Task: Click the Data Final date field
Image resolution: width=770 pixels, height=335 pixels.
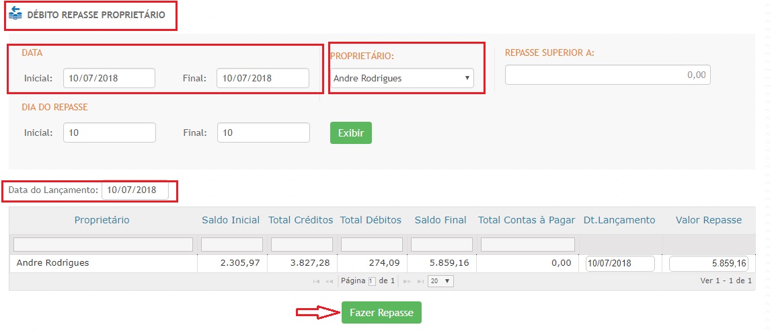Action: pos(262,78)
